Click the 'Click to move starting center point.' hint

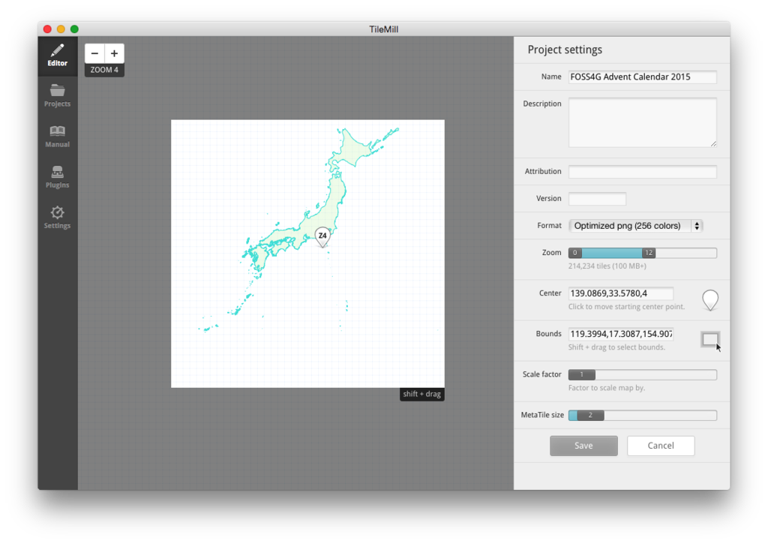626,307
